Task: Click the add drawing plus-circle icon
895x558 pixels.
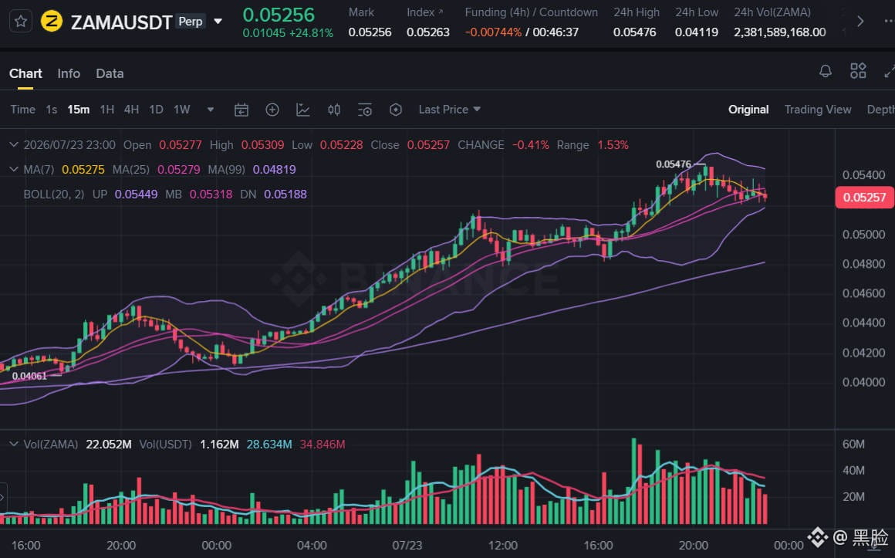Action: [272, 110]
